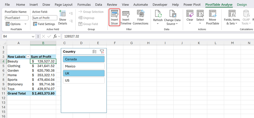The height and width of the screenshot is (118, 254).
Task: Select the Clothing row label cell
Action: 19,66
